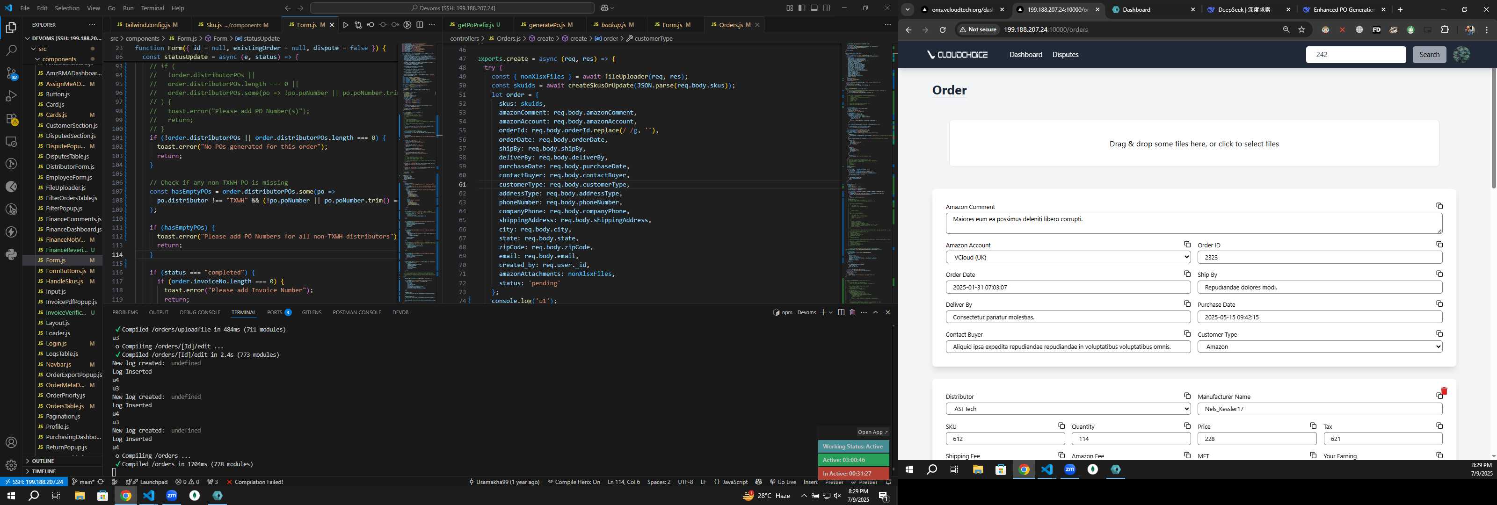Open the Disputes link in the CloudChoice navbar
This screenshot has width=1497, height=505.
(x=1065, y=55)
